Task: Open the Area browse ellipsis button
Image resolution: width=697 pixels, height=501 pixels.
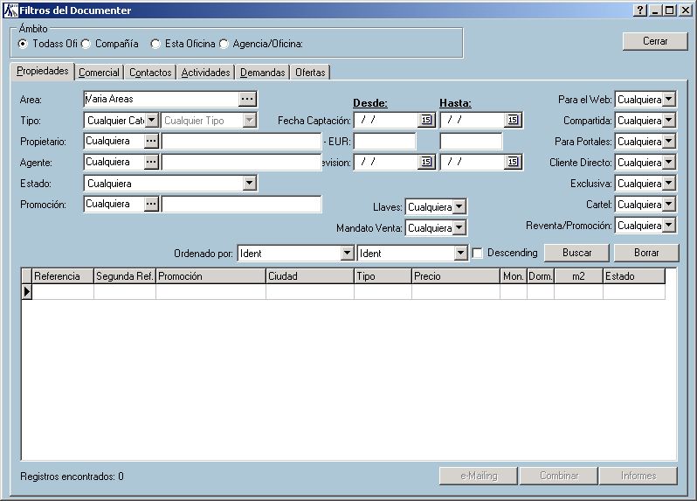Action: [x=247, y=99]
